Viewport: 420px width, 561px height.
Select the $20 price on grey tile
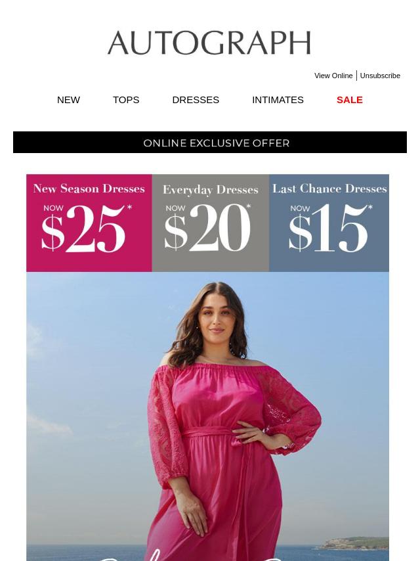[x=207, y=228]
